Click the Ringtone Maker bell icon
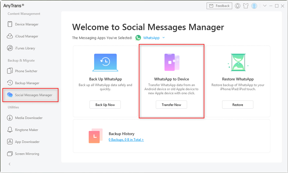288x173 pixels. point(10,130)
